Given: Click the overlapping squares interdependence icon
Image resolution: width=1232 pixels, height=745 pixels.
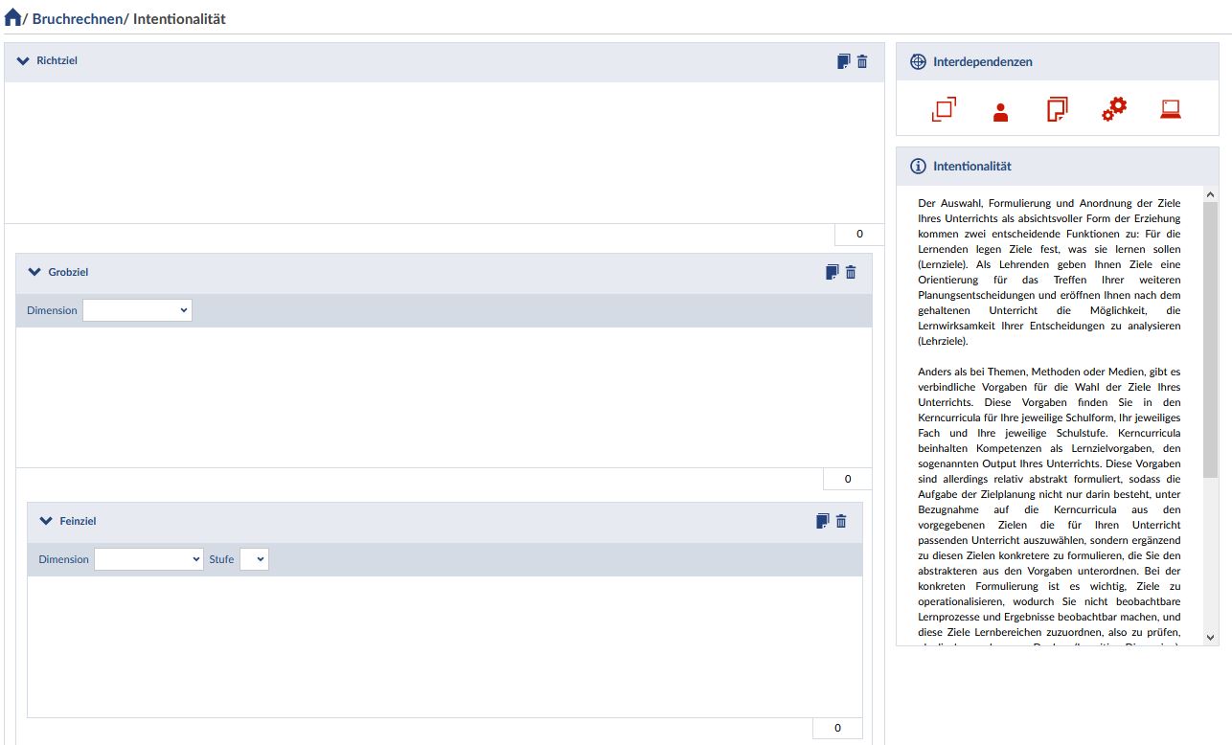Looking at the screenshot, I should [x=944, y=109].
